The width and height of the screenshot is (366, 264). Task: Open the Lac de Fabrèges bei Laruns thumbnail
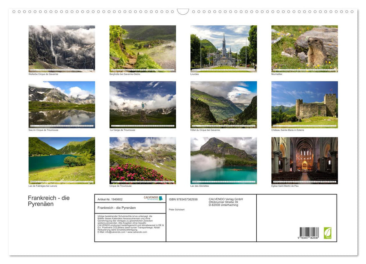[x=62, y=160]
